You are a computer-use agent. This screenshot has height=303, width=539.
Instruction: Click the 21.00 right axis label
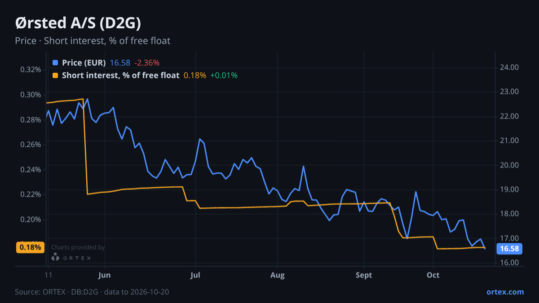tap(509, 141)
